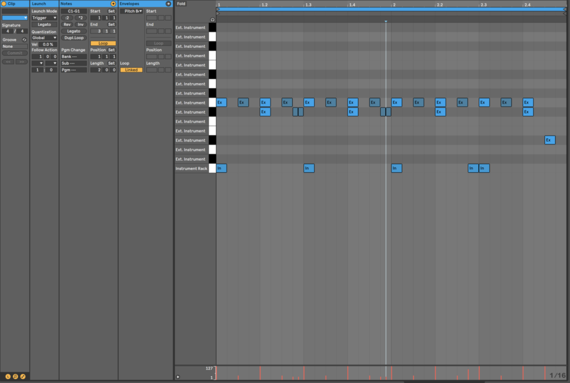The width and height of the screenshot is (570, 383).
Task: Click the Groove hot-swap icon
Action: (24, 40)
